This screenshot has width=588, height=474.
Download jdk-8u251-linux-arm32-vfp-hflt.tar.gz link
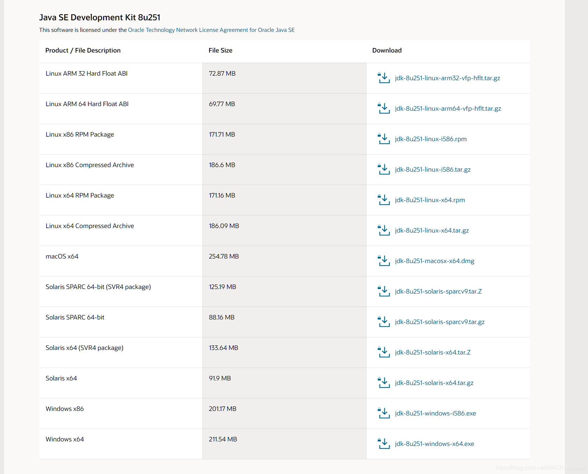(447, 78)
